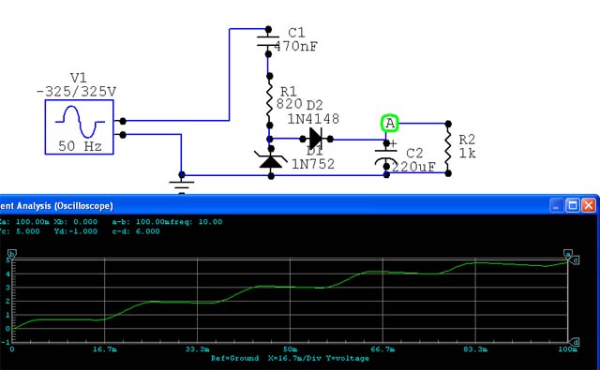
Task: Click the '83.3m' time axis tick
Action: click(475, 349)
